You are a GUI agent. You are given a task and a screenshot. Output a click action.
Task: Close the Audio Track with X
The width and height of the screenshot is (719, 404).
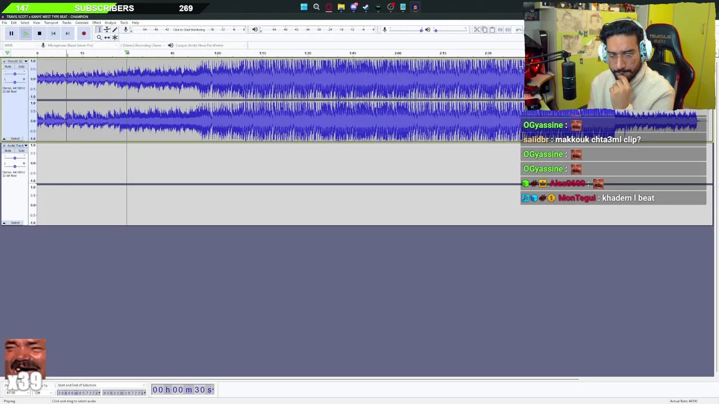click(x=4, y=145)
